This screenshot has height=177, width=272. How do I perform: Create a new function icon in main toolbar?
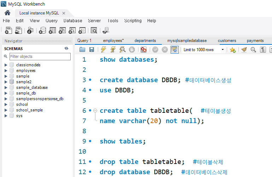pos(82,30)
